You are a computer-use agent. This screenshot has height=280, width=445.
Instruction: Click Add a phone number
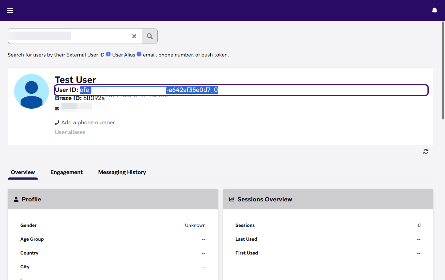click(88, 122)
